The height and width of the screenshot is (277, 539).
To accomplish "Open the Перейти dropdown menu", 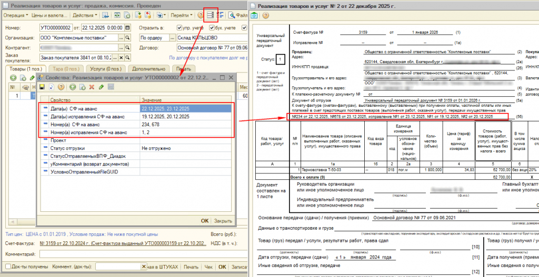I will [x=182, y=15].
